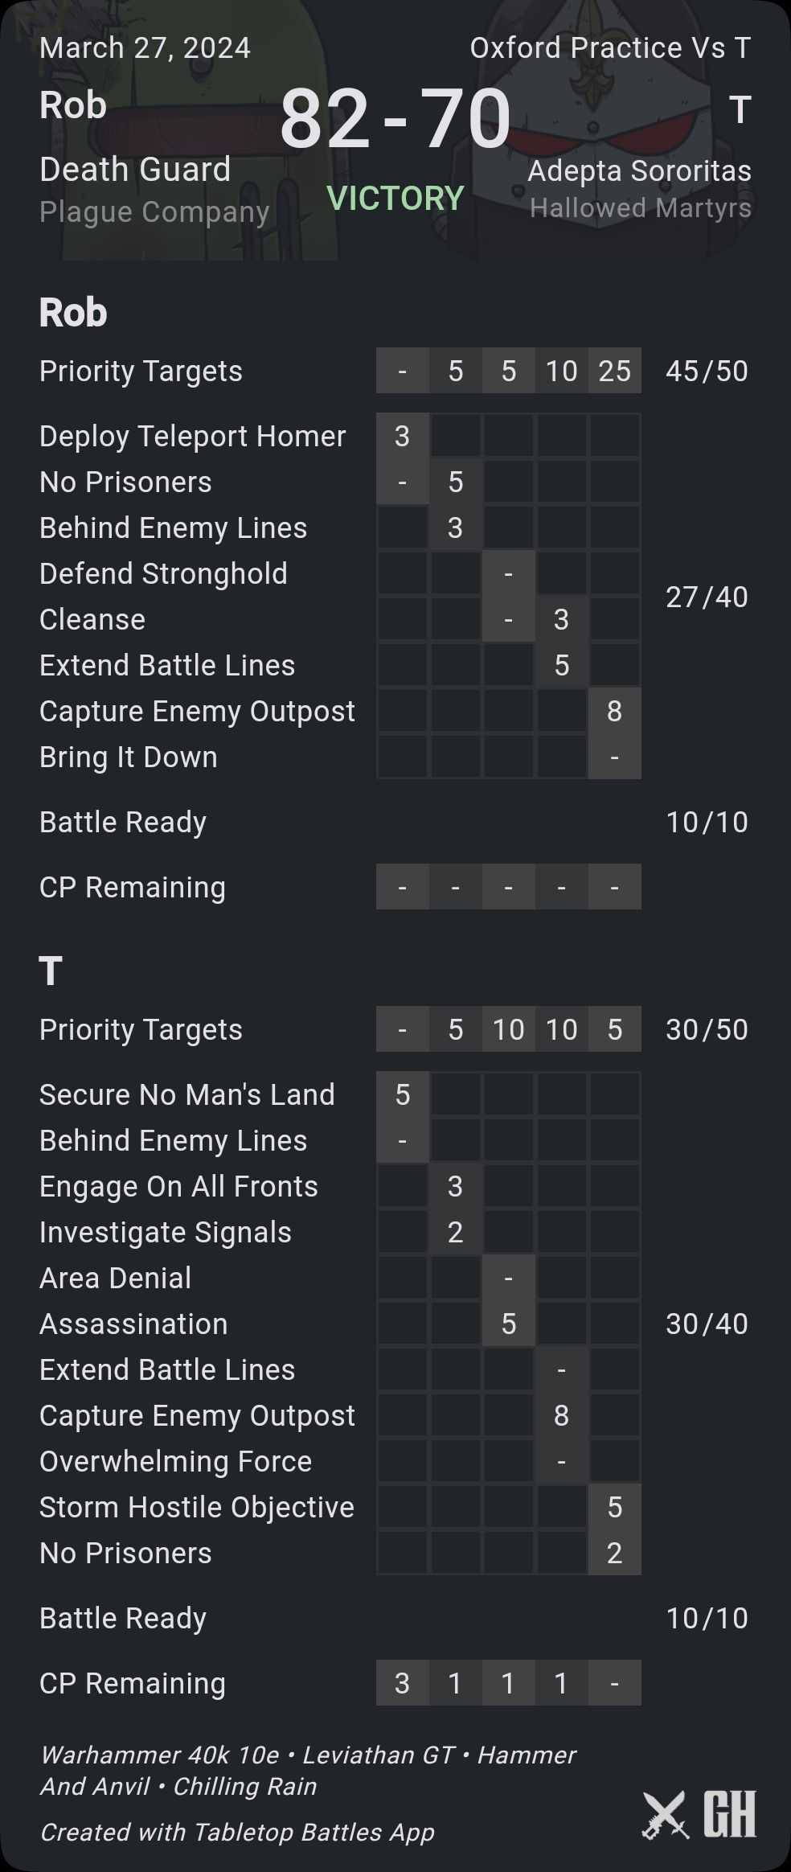Select the Plague Company detachment text

coord(154,211)
